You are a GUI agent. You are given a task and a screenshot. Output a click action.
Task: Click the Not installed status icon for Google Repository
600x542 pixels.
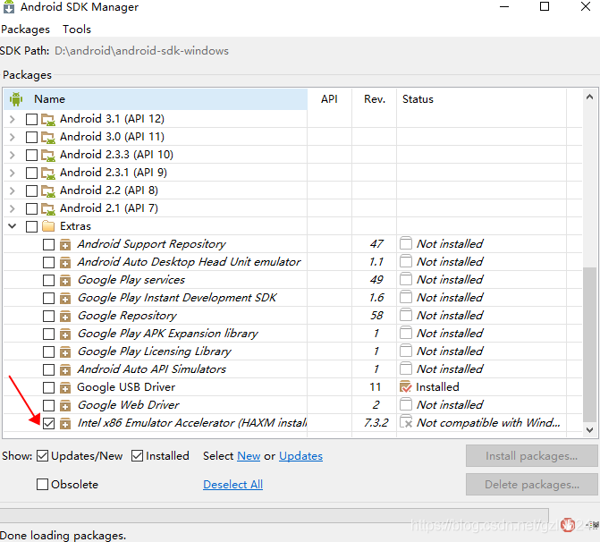[x=406, y=315]
